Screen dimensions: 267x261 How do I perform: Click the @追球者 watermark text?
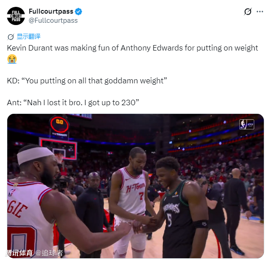[x=49, y=253]
